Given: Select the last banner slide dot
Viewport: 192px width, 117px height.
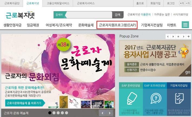Looking at the screenshot, I should click(x=67, y=113).
